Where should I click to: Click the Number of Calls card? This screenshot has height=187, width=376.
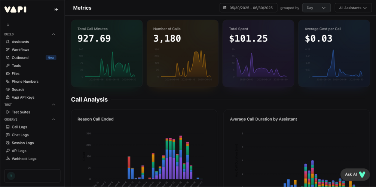(x=183, y=53)
